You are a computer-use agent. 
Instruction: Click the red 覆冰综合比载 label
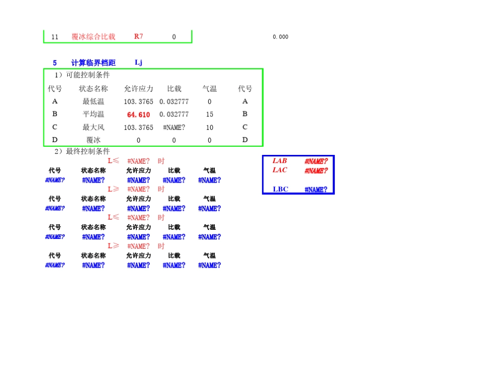[x=93, y=37]
